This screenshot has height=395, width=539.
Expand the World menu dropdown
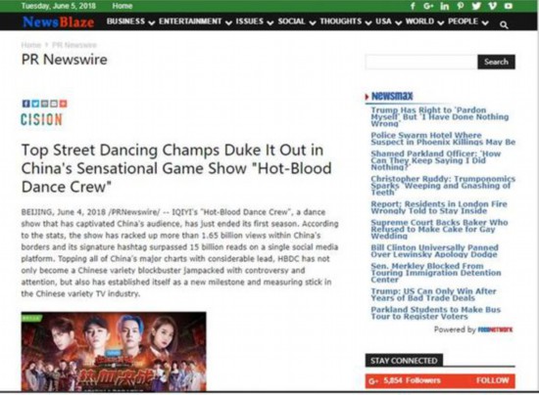425,22
